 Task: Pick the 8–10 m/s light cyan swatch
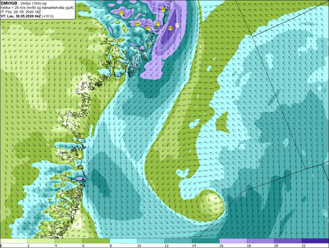[123, 241]
